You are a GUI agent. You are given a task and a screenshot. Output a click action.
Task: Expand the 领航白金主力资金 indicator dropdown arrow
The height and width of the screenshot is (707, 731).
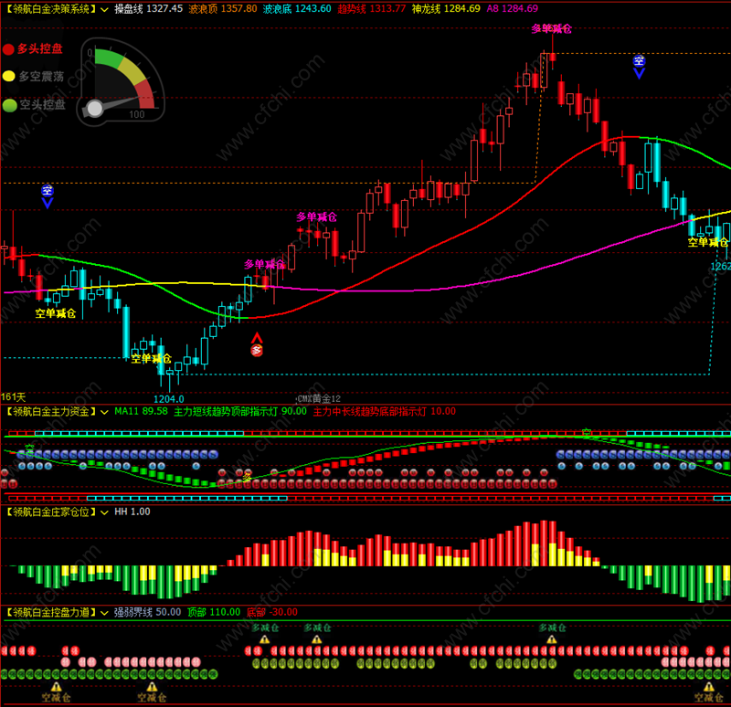point(104,412)
